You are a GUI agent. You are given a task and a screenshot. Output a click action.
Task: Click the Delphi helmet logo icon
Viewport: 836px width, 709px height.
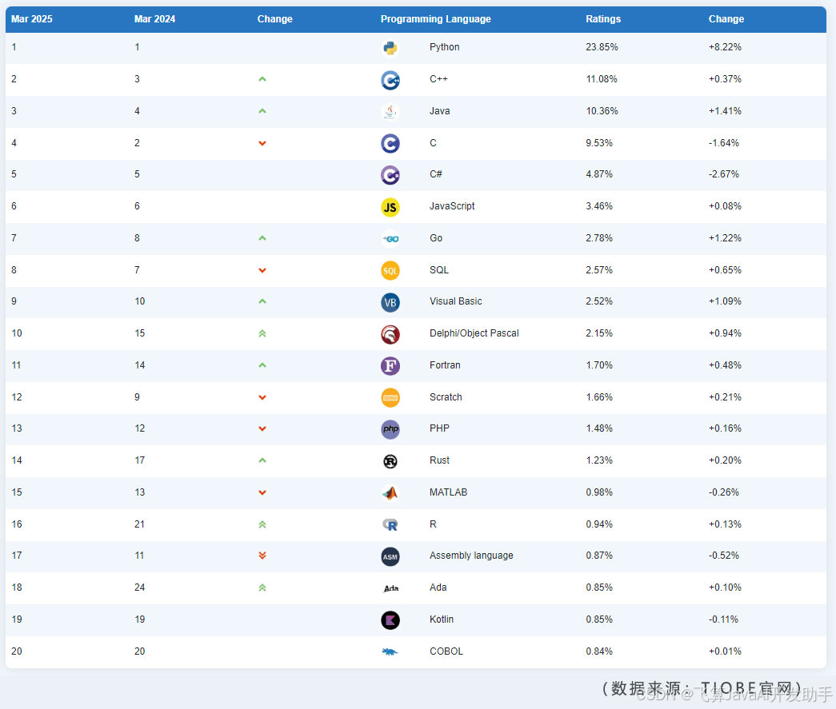(x=390, y=334)
